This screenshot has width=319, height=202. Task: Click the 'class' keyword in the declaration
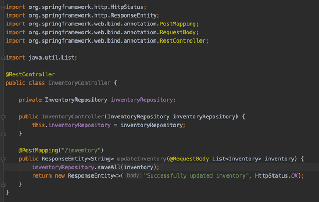pos(37,83)
